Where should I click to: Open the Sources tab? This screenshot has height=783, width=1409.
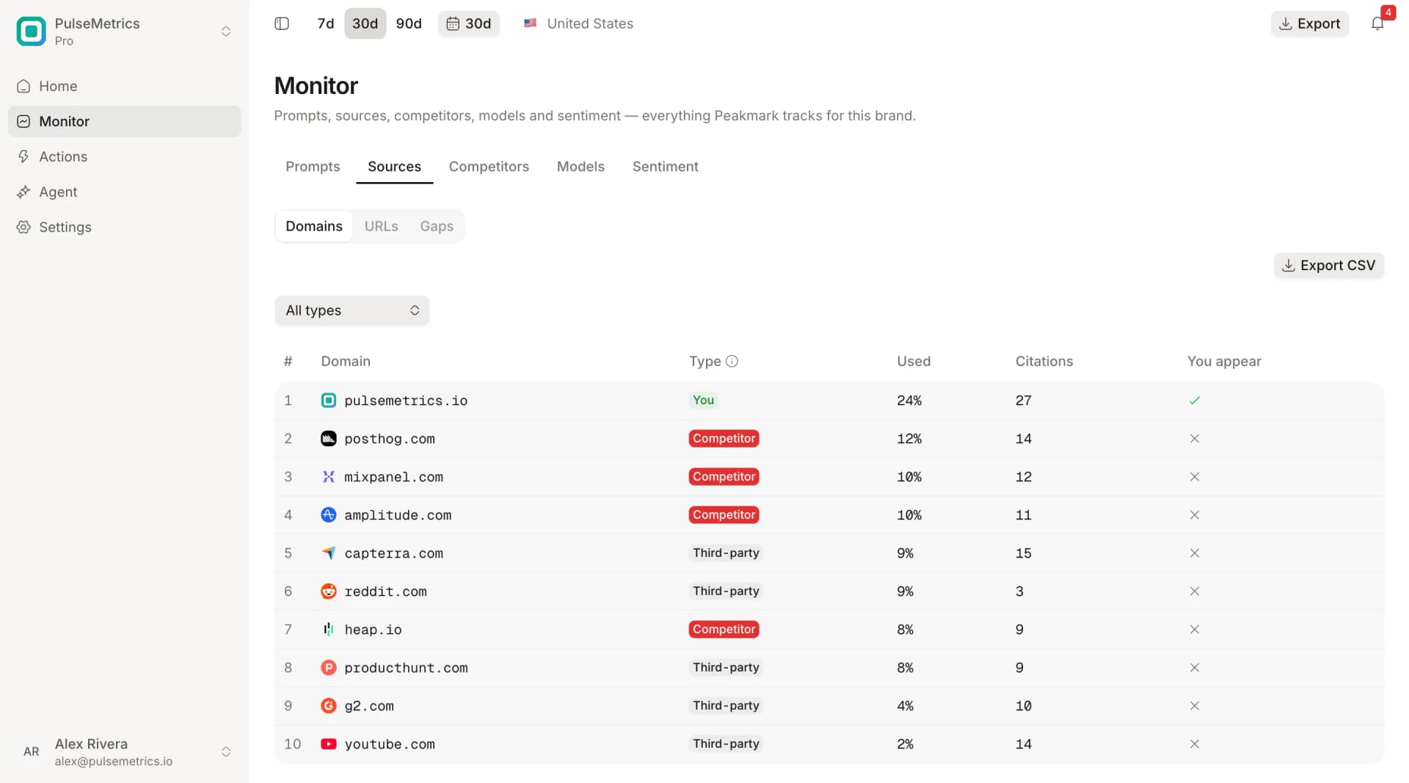[395, 167]
